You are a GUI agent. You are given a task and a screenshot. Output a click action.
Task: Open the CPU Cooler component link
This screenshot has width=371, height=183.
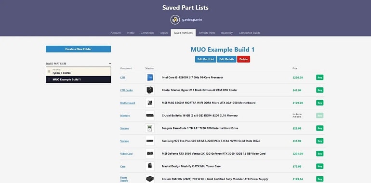(x=127, y=90)
